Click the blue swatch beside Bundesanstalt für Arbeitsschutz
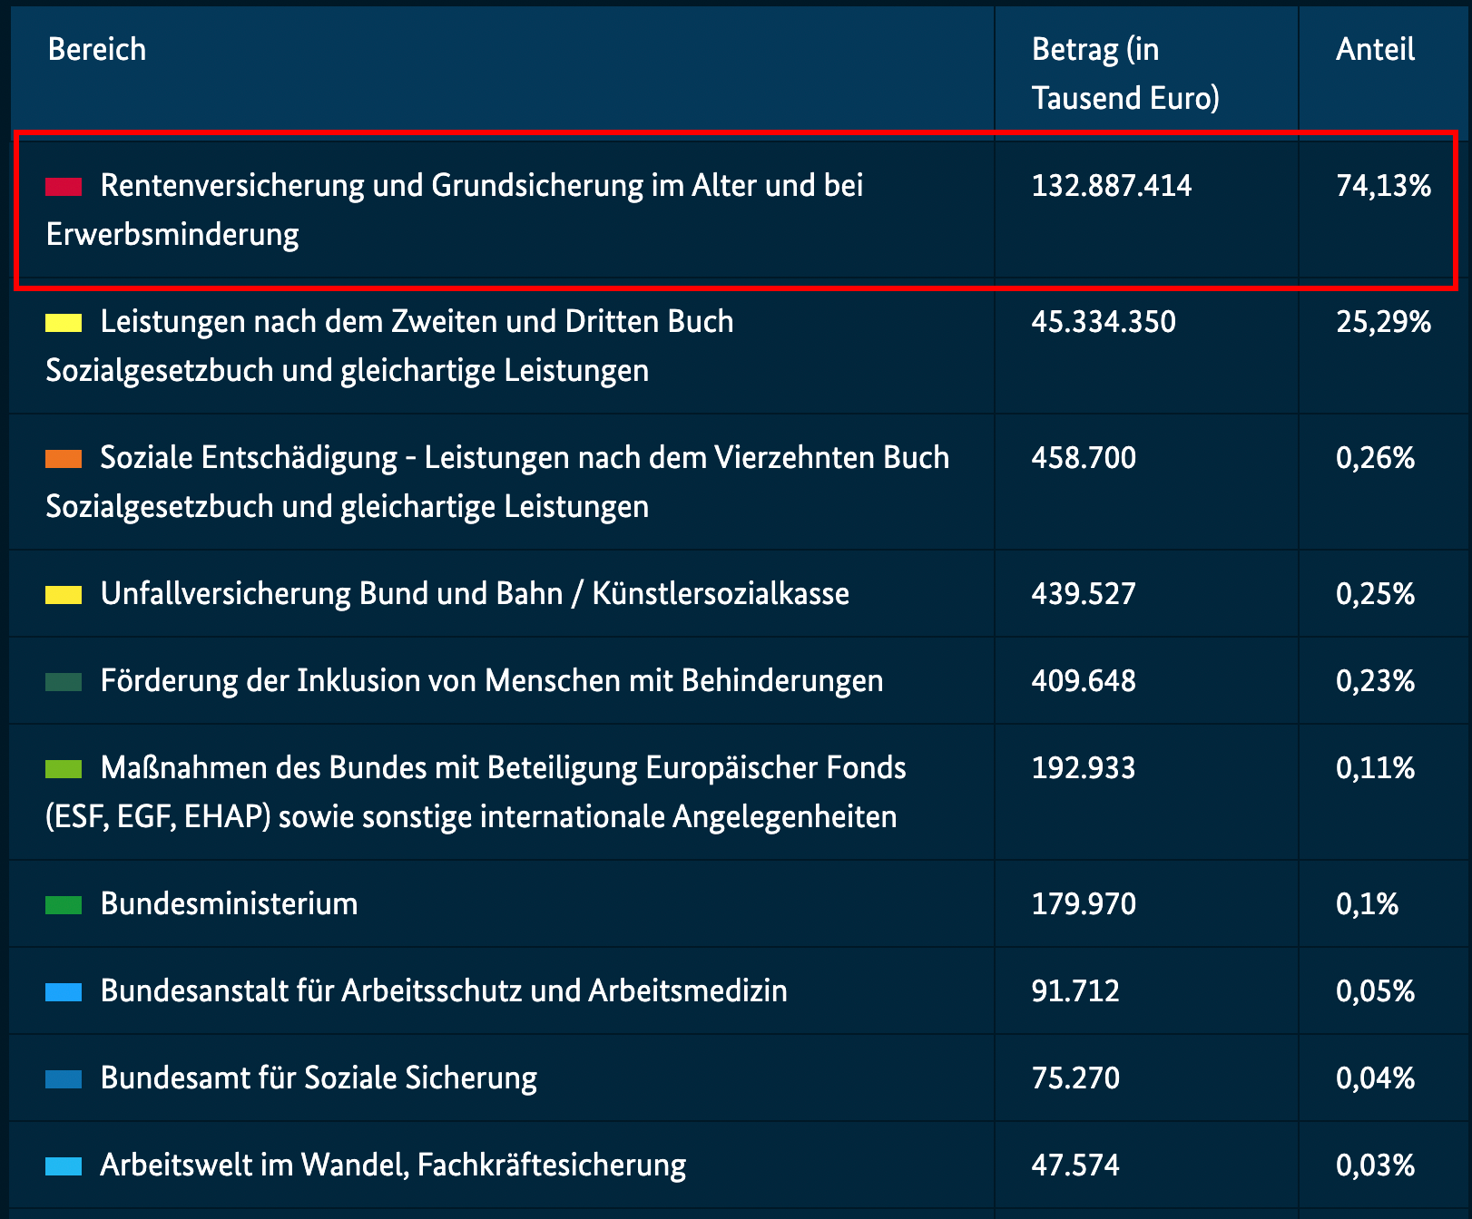 tap(64, 992)
